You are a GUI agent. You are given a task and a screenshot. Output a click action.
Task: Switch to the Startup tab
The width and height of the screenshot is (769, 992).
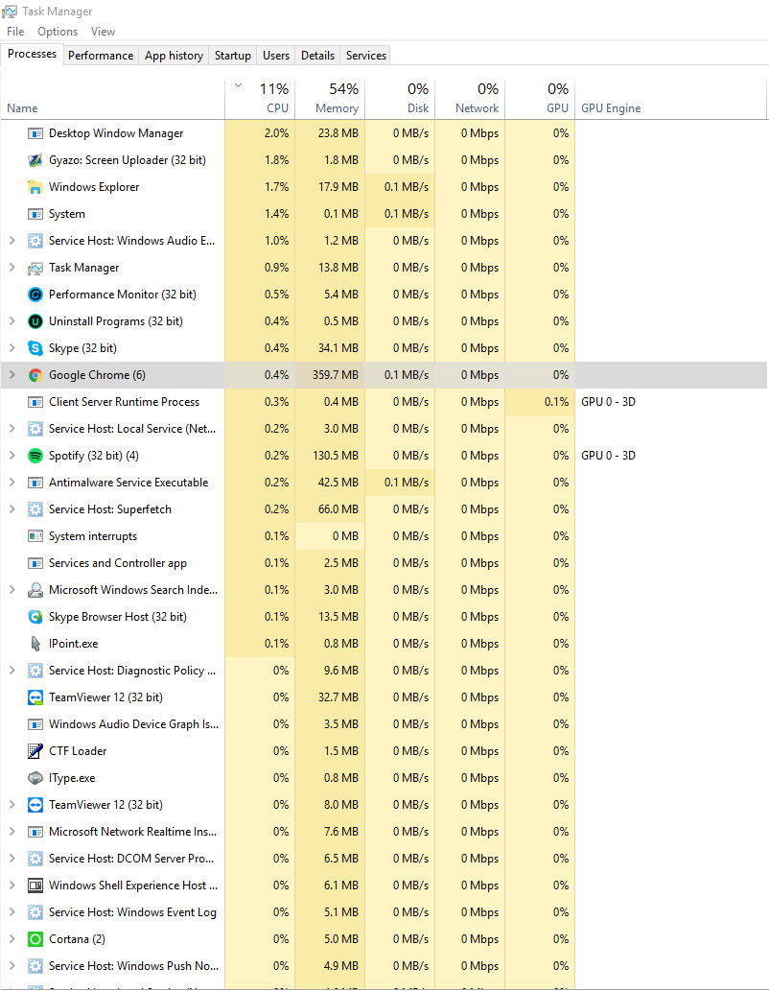[233, 56]
